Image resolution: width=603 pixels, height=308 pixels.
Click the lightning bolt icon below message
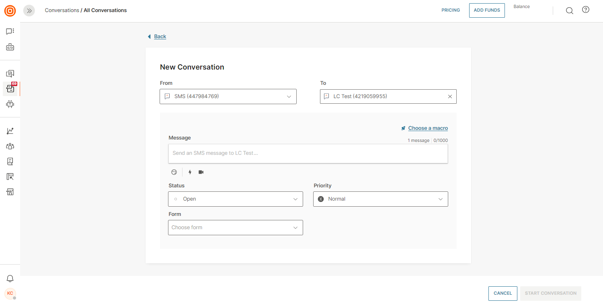coord(190,172)
